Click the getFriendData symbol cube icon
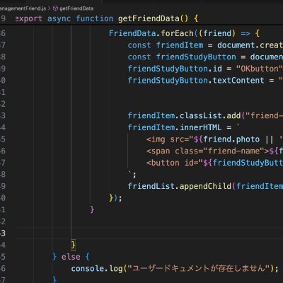 point(55,8)
